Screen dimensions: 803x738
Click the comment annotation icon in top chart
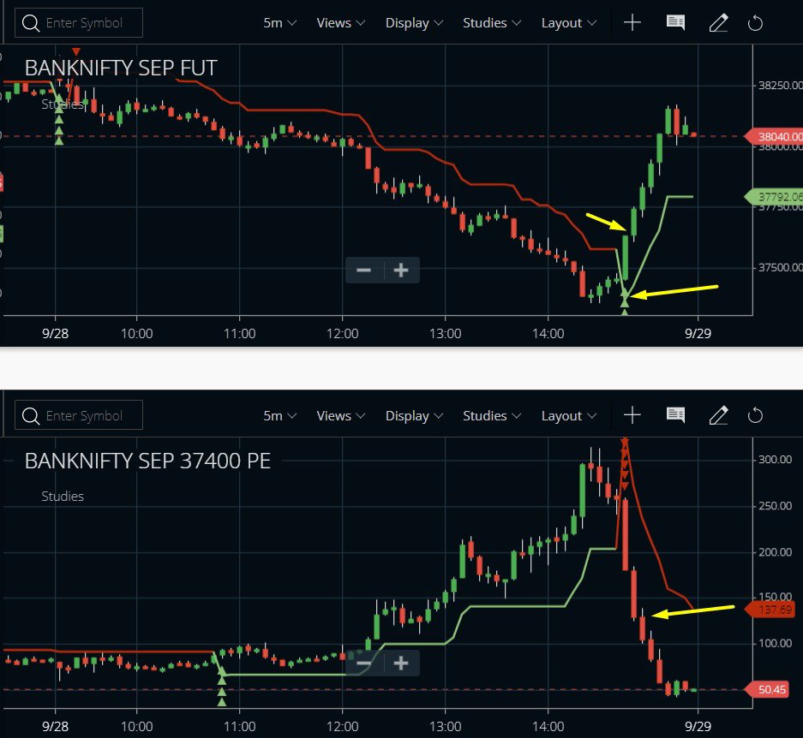tap(675, 22)
